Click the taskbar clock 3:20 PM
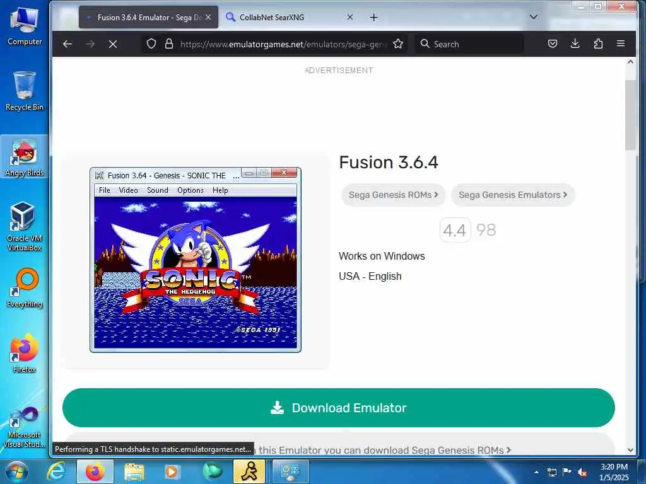This screenshot has height=484, width=646. 614,472
